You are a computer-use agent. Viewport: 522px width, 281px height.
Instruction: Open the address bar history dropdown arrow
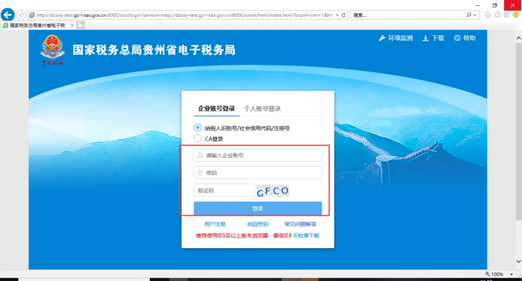coord(337,15)
